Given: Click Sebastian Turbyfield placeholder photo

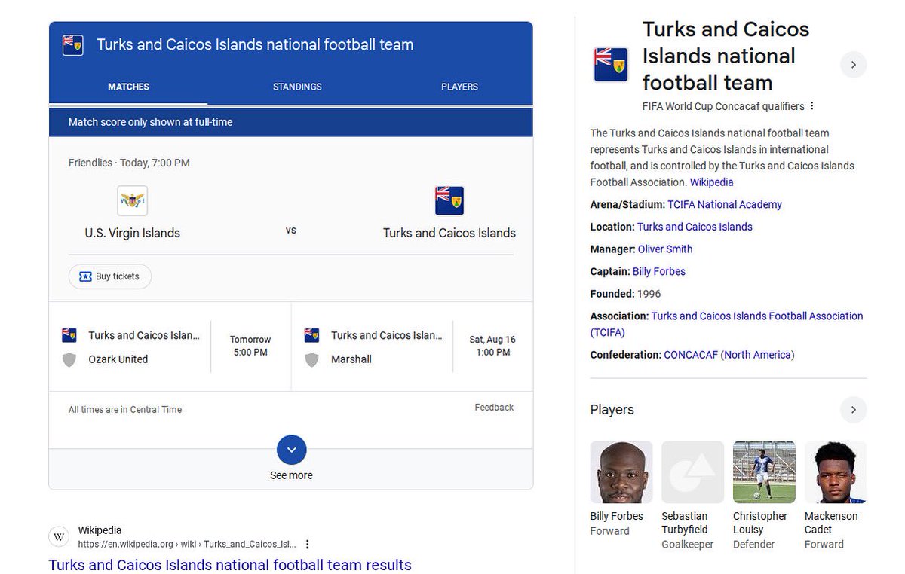Looking at the screenshot, I should [692, 472].
